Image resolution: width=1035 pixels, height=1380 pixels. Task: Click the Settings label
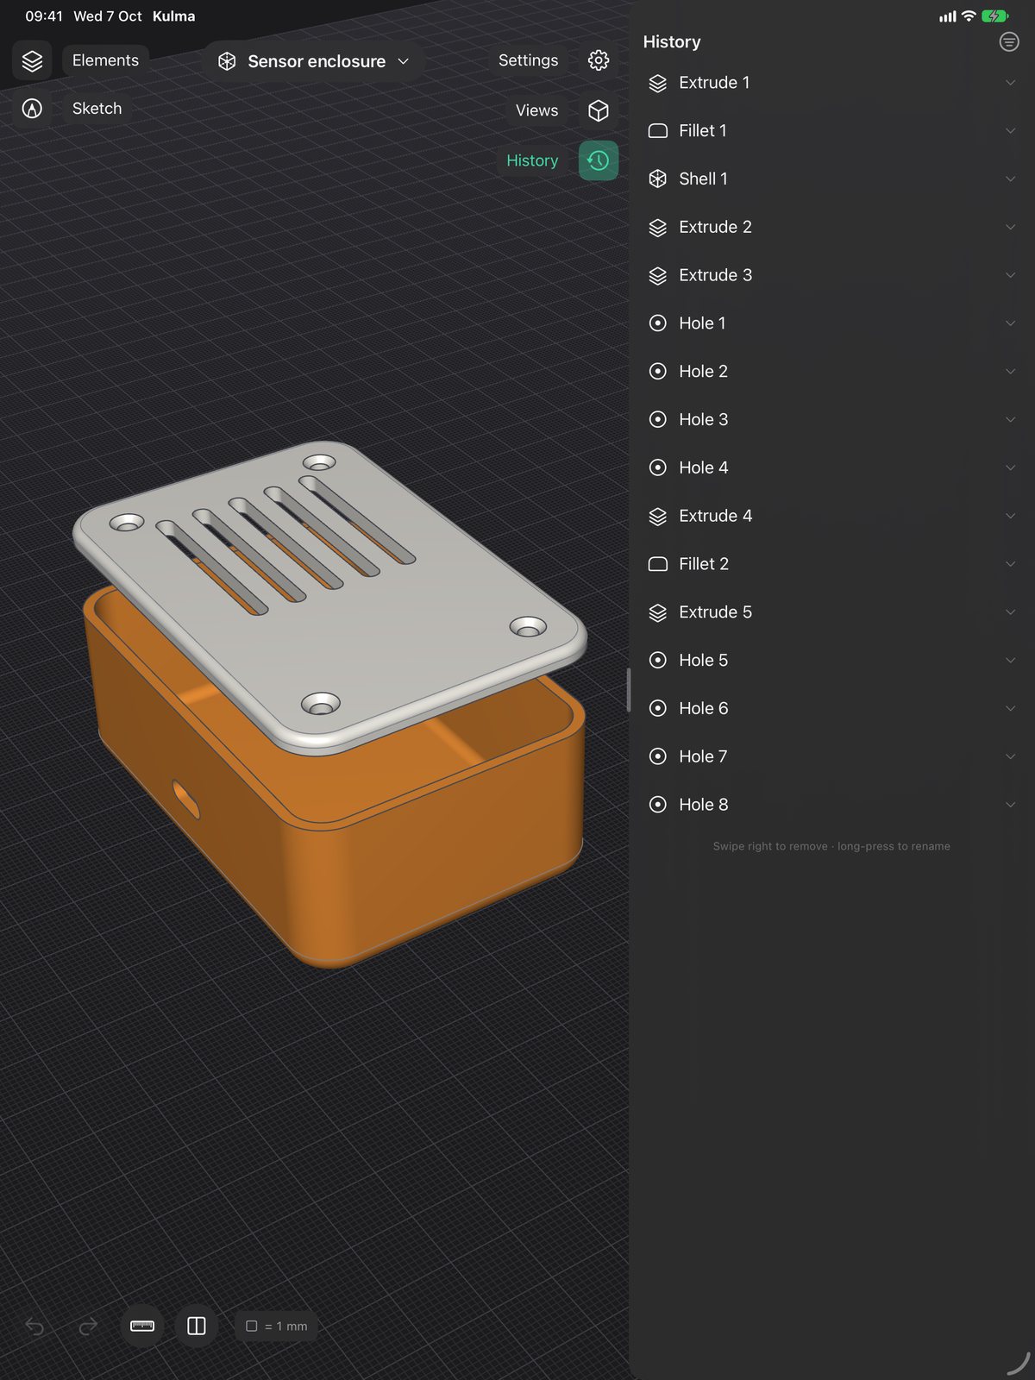528,60
